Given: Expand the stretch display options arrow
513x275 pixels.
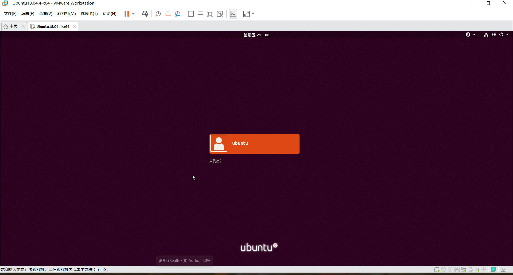Looking at the screenshot, I should [x=253, y=14].
